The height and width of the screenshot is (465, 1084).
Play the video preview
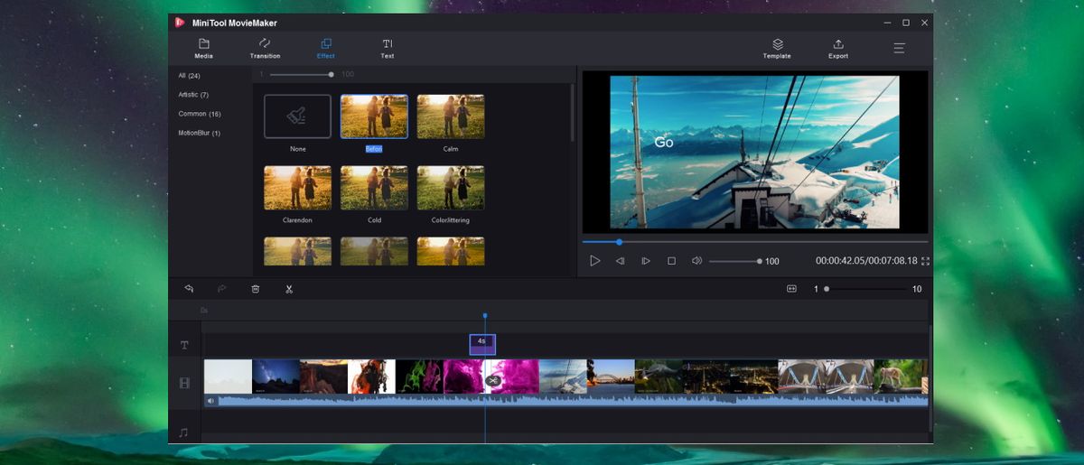[594, 261]
